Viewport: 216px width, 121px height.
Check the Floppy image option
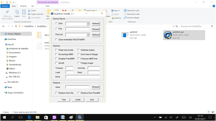79,63
